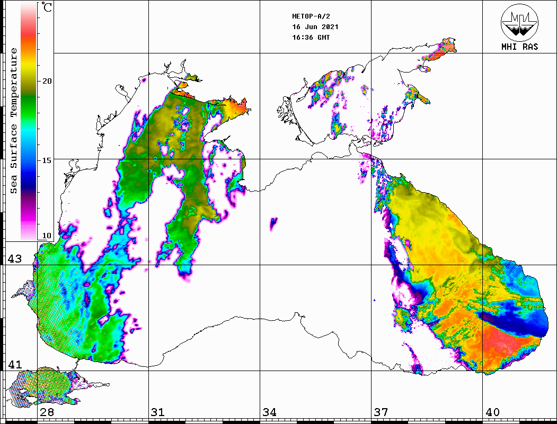Click the latitude label '43'
557x424 pixels.
(x=15, y=259)
